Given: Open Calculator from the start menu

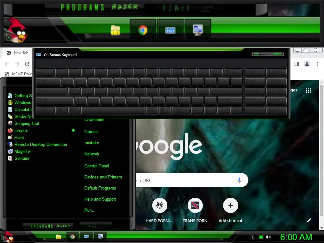Looking at the screenshot, I should (x=20, y=109).
